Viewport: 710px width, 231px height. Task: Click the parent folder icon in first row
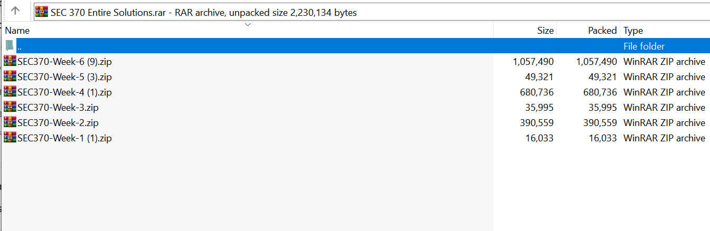point(9,46)
